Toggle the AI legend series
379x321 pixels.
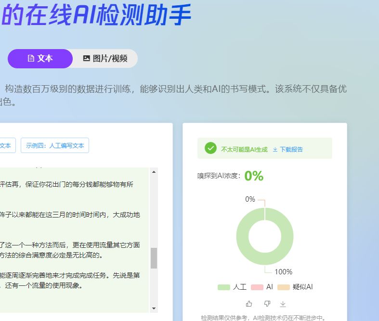click(262, 287)
